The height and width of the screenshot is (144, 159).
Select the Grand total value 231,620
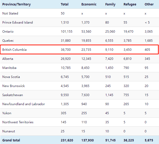pos(67,140)
